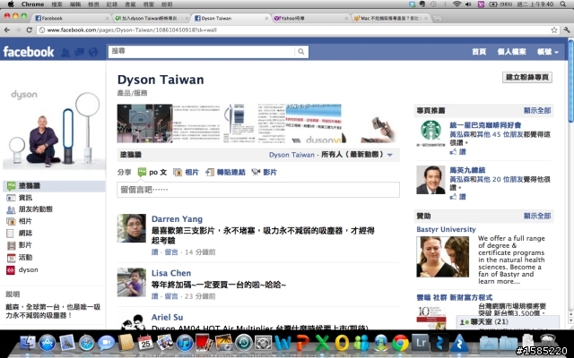Click the 留個言吧 comment box
The height and width of the screenshot is (358, 574).
pos(258,190)
